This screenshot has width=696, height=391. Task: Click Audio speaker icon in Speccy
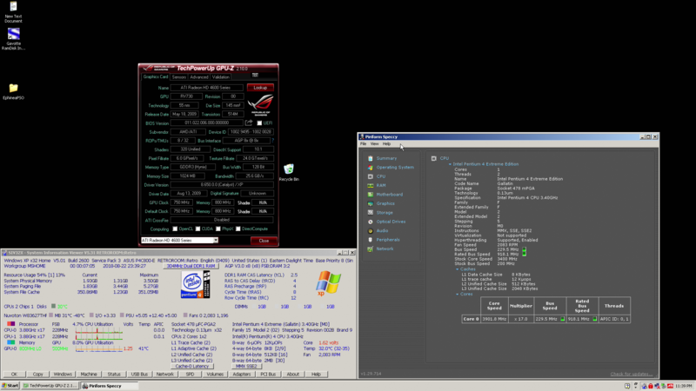coord(371,231)
